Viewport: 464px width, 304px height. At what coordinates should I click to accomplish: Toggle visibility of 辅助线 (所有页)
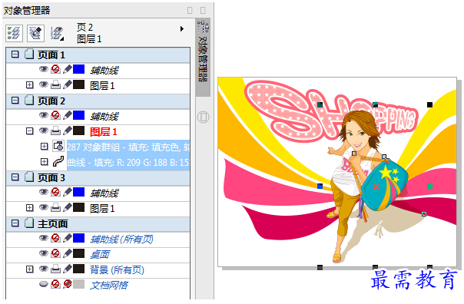click(44, 238)
